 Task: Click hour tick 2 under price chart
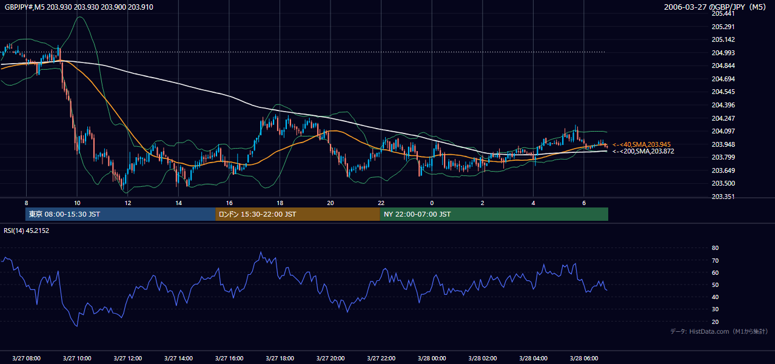(x=483, y=202)
